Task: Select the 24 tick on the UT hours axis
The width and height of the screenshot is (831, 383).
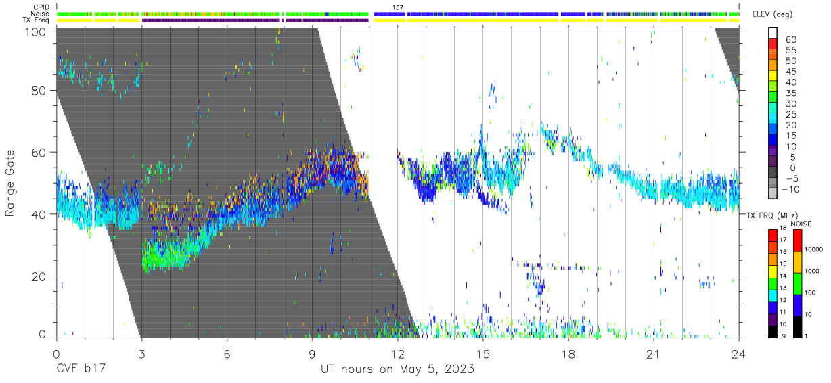Action: tap(739, 353)
